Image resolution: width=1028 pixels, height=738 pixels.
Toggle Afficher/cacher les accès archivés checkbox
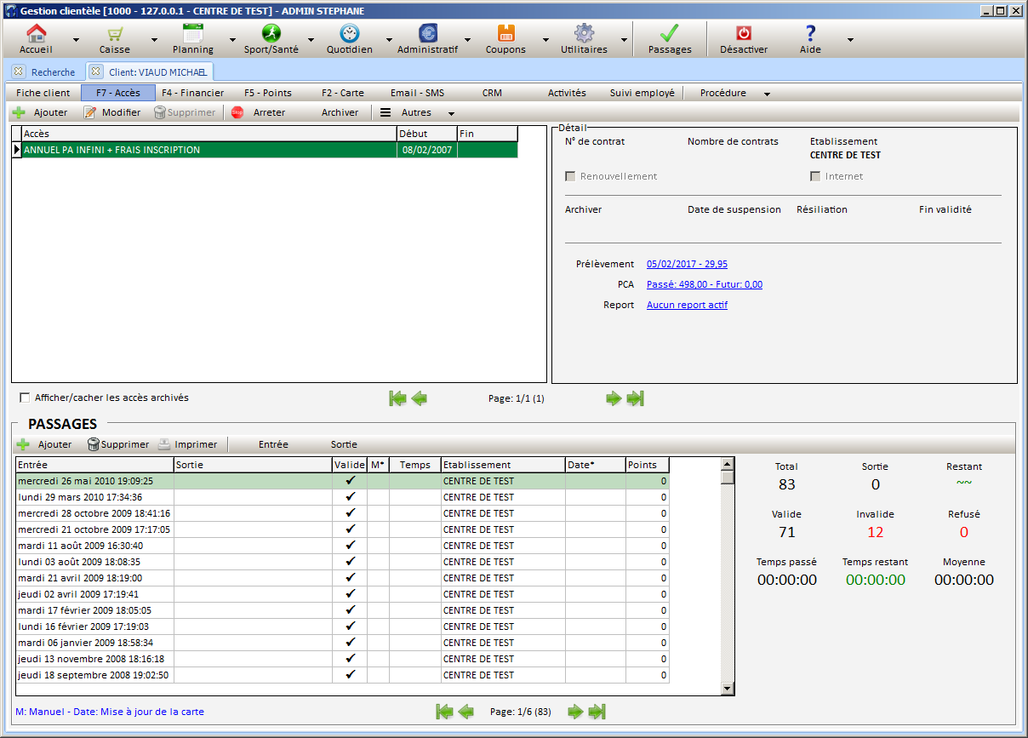[x=25, y=398]
